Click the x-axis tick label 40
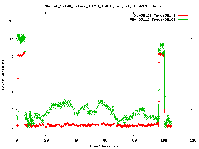The height and width of the screenshot is (149, 199). 76,140
